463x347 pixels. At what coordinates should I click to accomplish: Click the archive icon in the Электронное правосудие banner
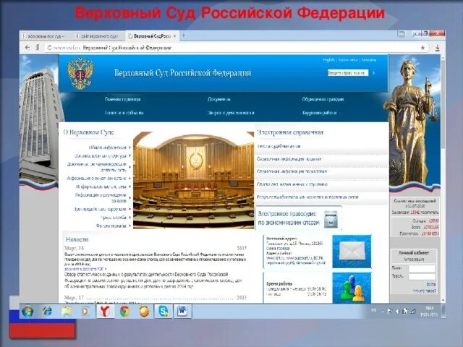[x=330, y=219]
